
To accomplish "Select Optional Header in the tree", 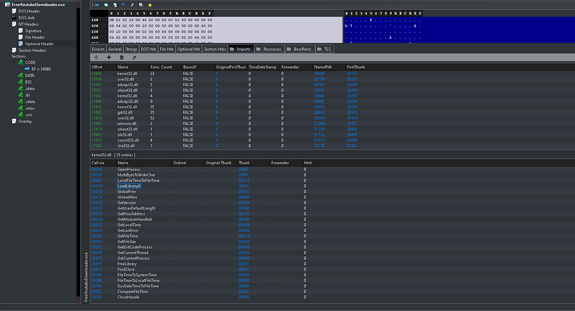I will click(39, 44).
